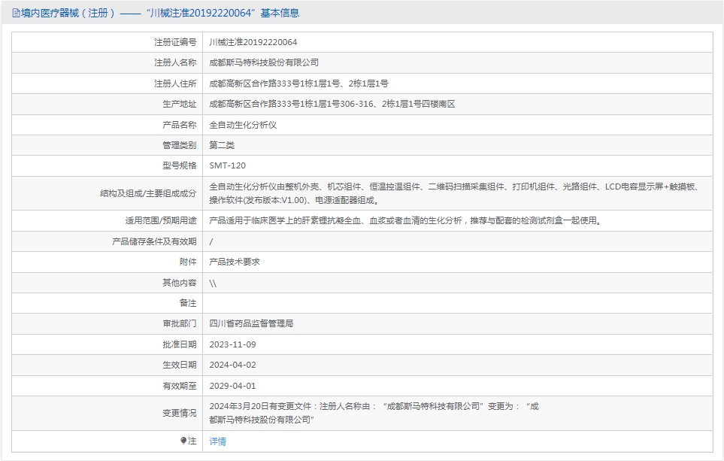
Task: Click the 变更情况 change record text
Action: point(374,413)
